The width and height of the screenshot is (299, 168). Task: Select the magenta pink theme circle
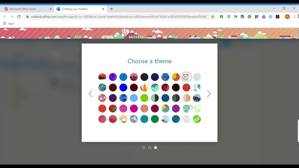pyautogui.click(x=134, y=108)
